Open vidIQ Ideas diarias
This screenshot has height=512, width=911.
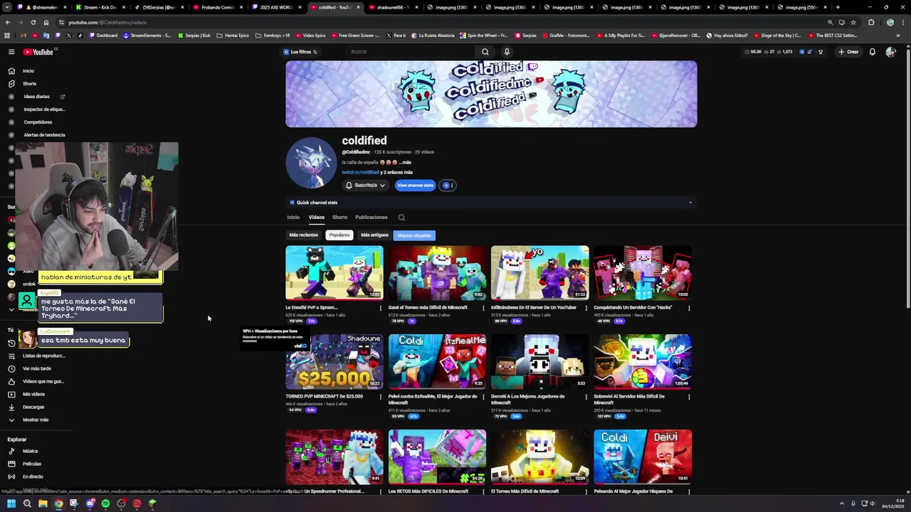pyautogui.click(x=36, y=97)
